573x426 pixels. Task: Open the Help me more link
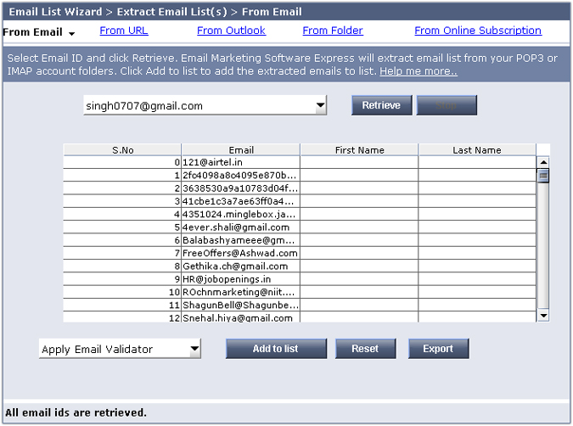pos(419,71)
